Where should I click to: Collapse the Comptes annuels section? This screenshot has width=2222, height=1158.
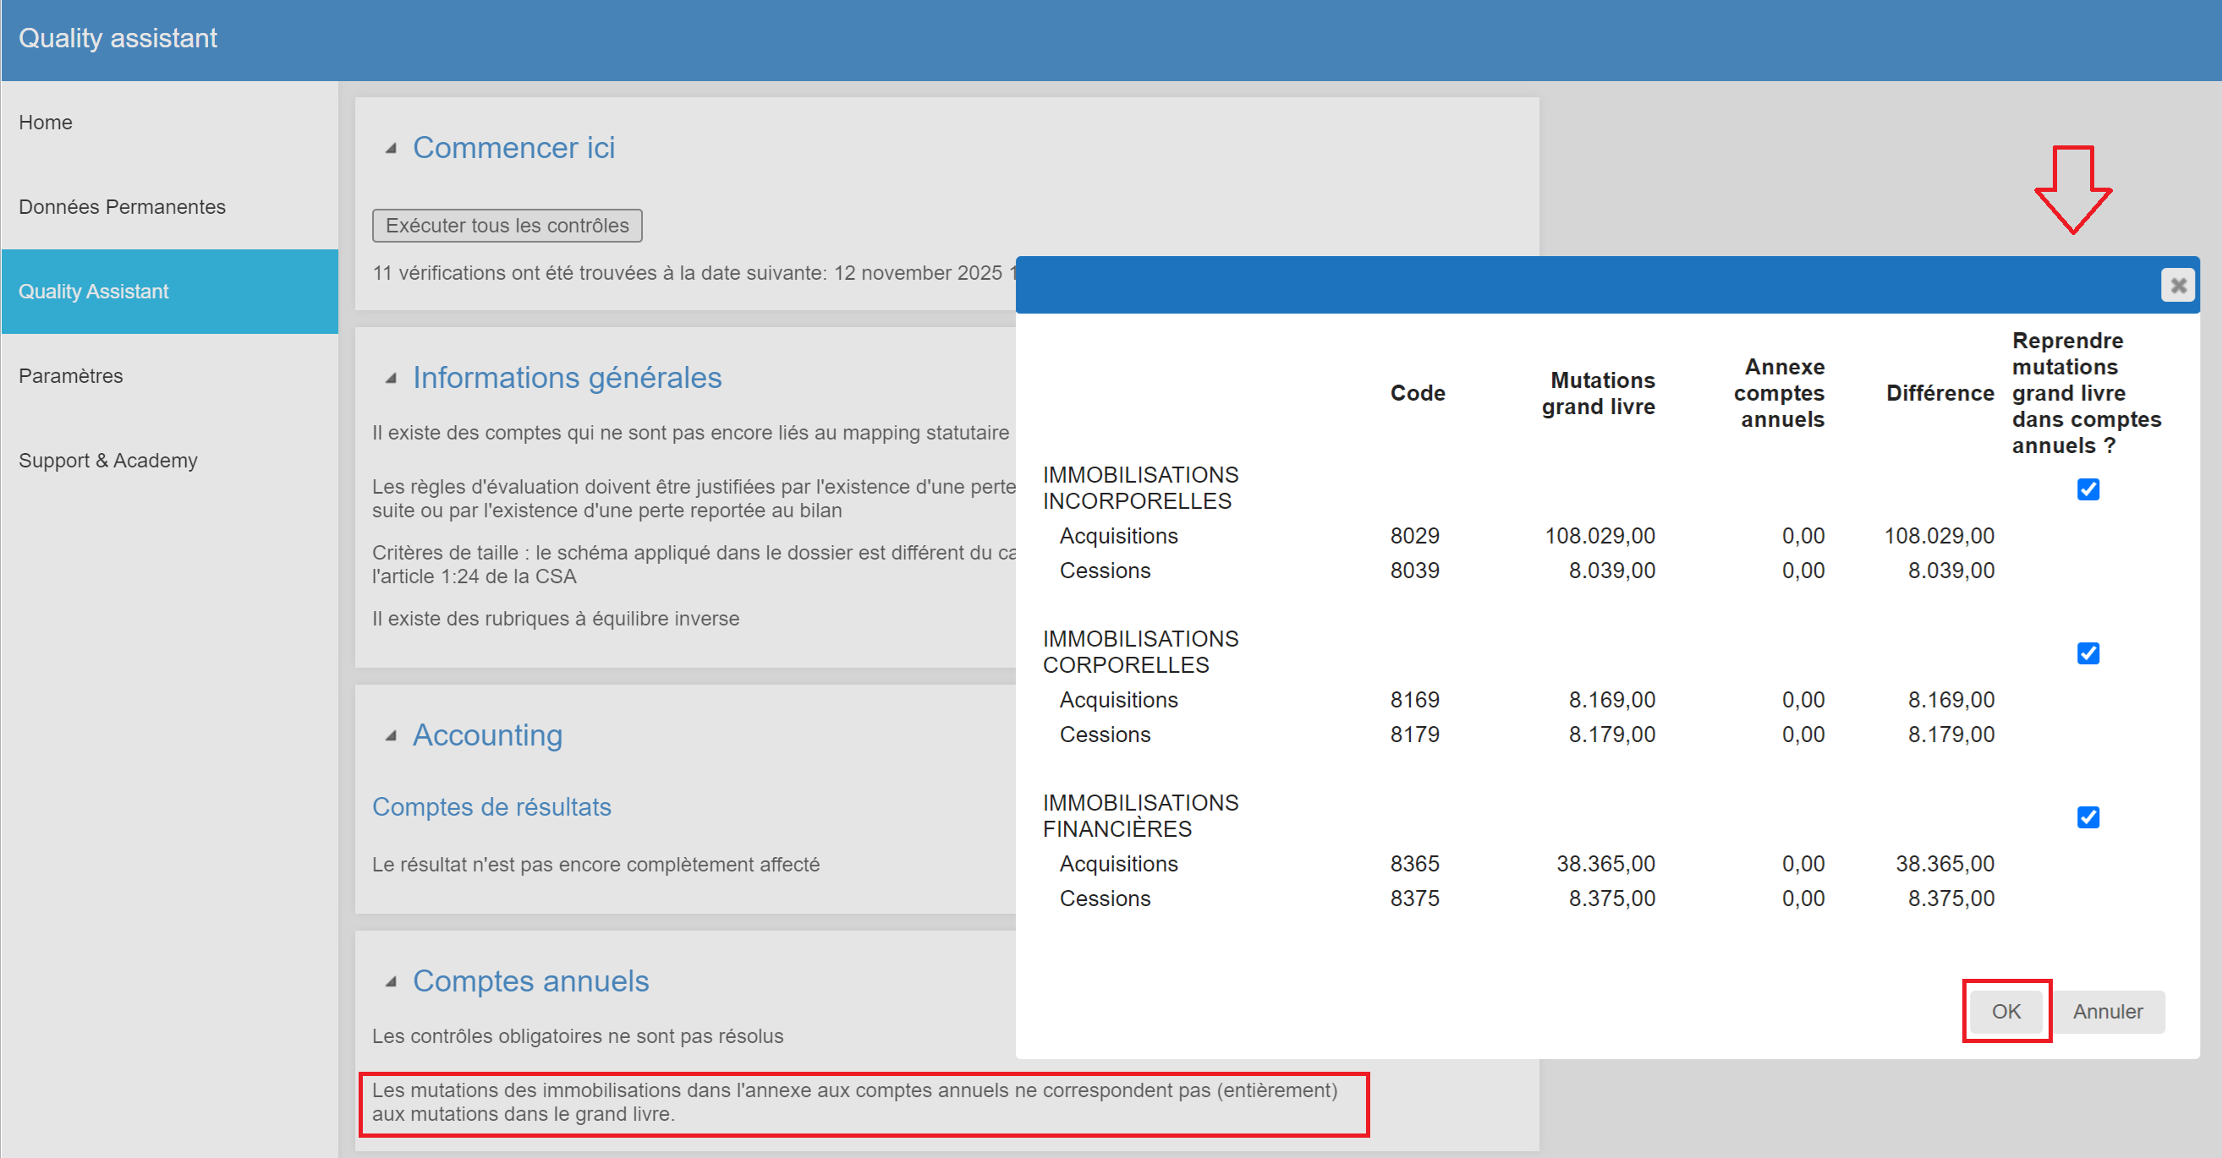392,981
